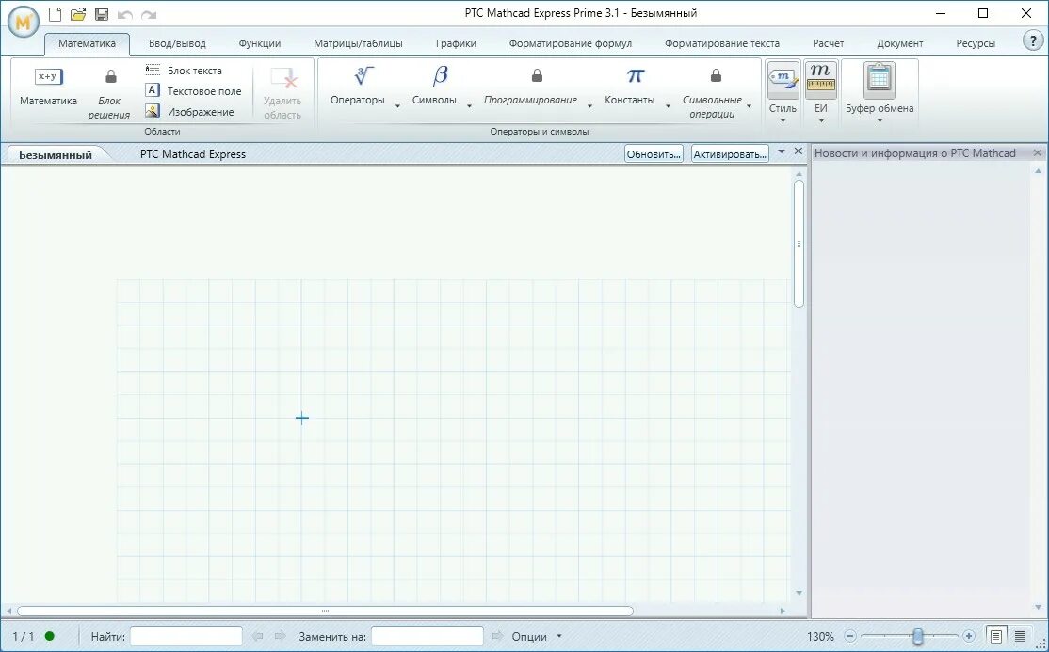1049x652 pixels.
Task: Open the Символы beta icon
Action: 440,75
